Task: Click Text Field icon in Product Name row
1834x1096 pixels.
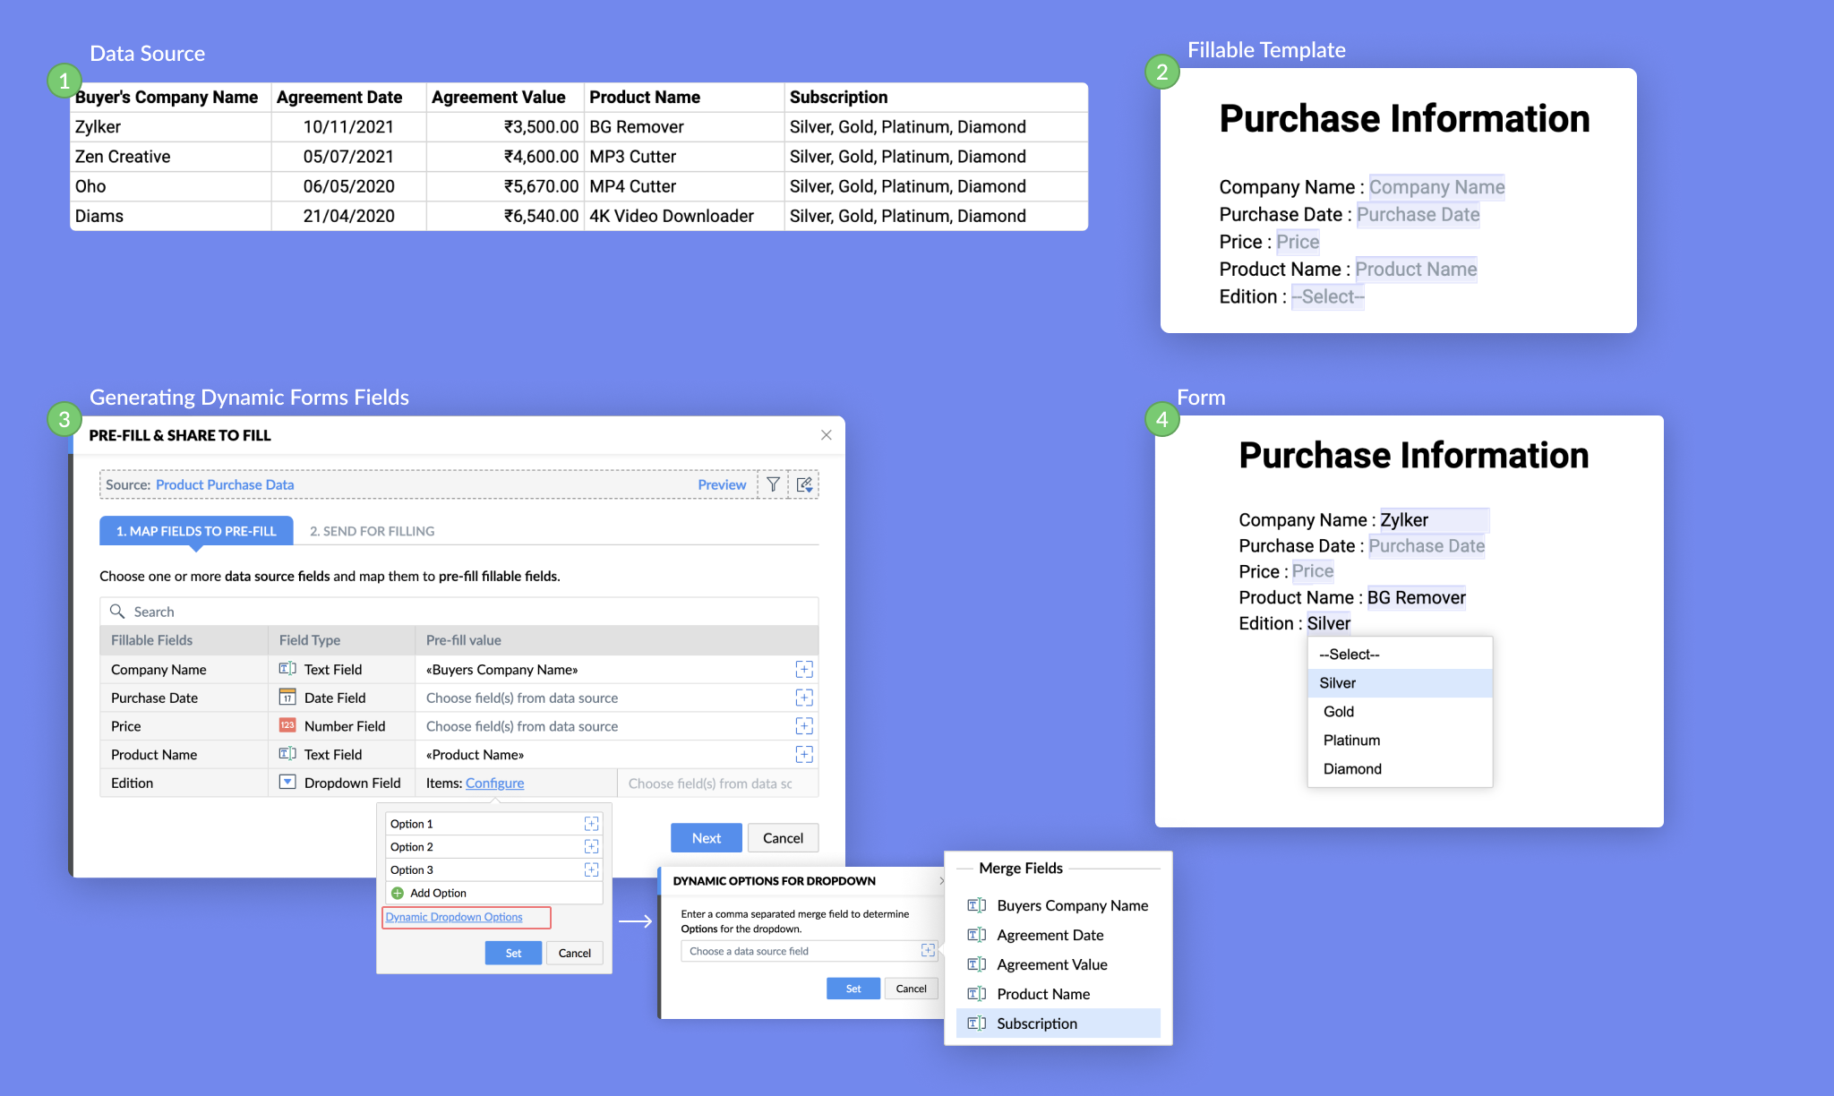Action: [287, 755]
